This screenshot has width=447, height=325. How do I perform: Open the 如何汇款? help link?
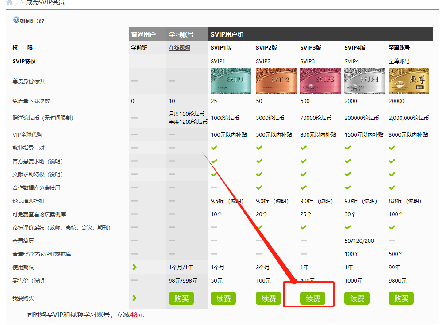click(32, 21)
